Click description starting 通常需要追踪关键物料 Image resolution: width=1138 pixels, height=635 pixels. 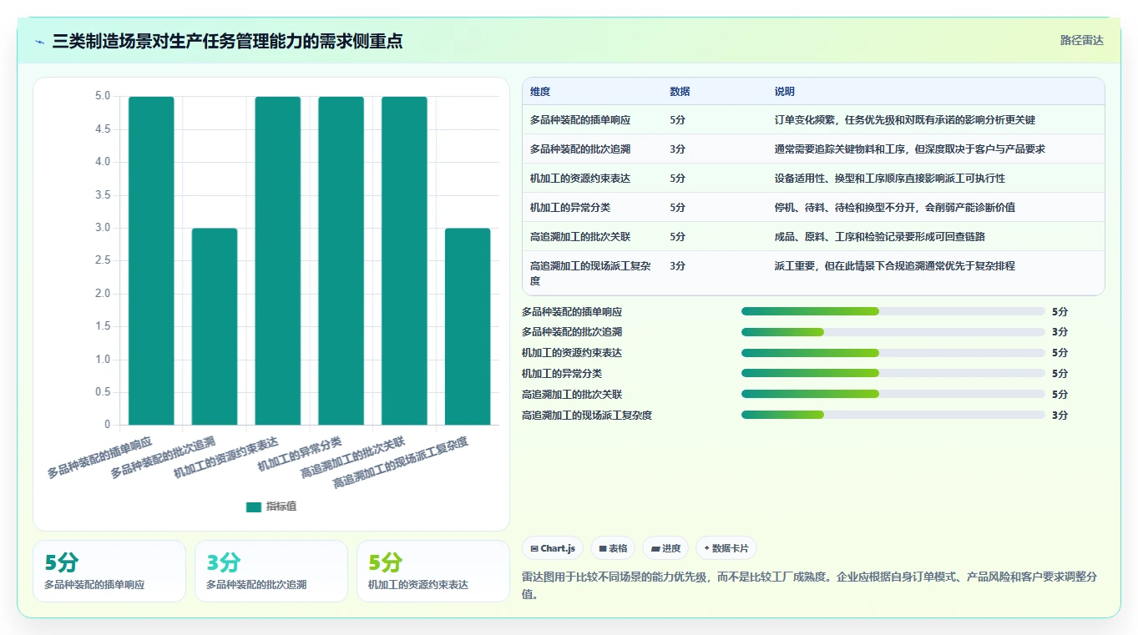910,149
